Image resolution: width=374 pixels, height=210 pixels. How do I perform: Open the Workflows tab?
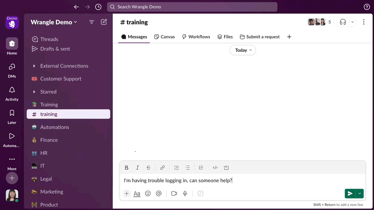click(x=196, y=37)
